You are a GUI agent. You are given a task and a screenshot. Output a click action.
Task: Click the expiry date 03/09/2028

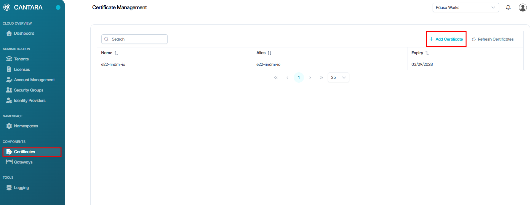422,64
